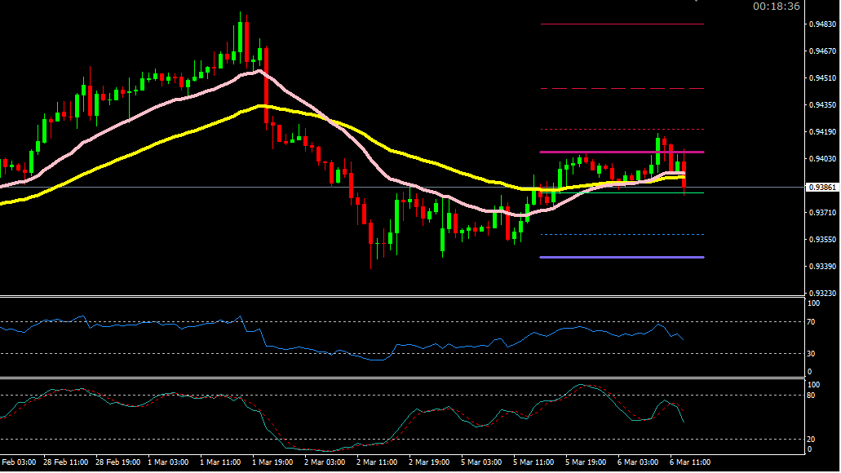Select the dotted blue support line

622,234
